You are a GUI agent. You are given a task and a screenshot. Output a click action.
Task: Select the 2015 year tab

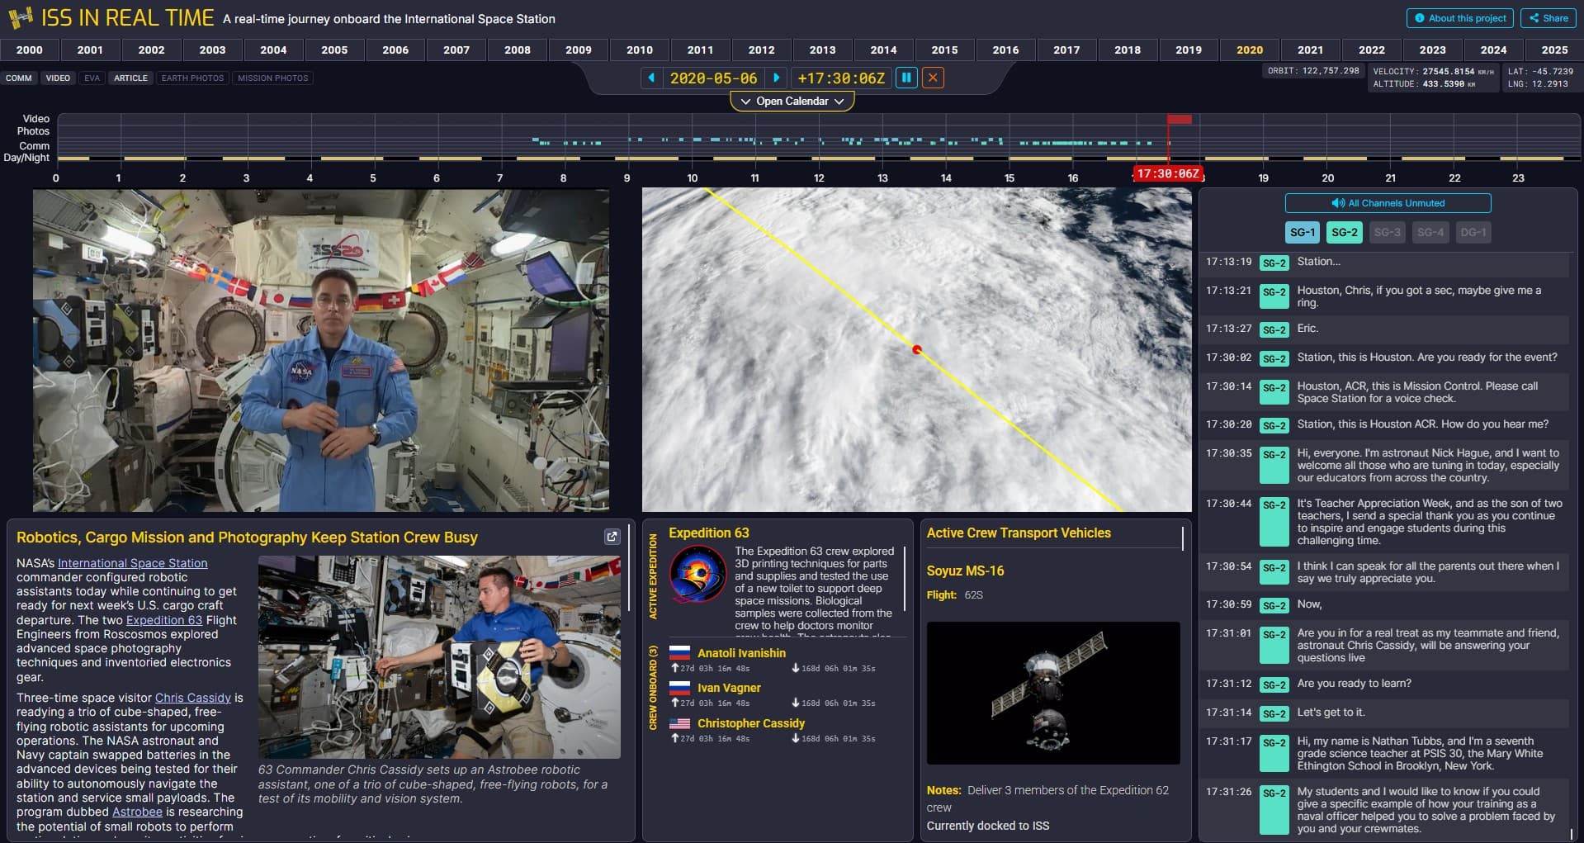pyautogui.click(x=944, y=50)
